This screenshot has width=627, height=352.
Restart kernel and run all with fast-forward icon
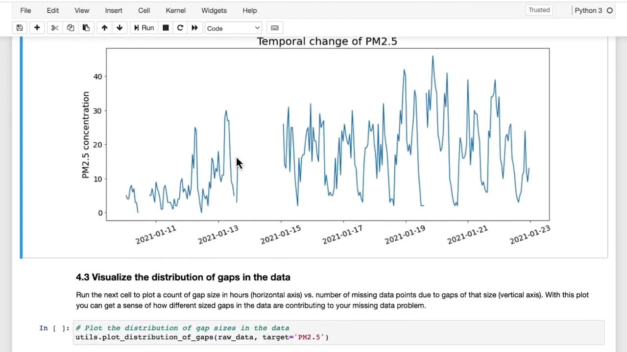(194, 28)
